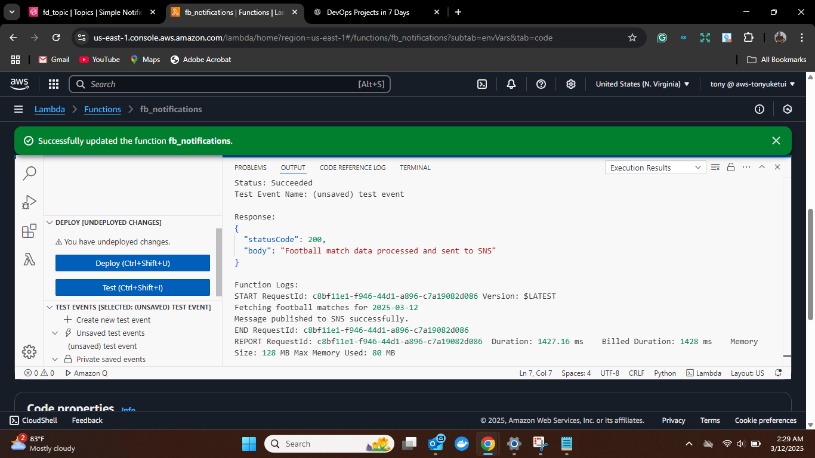Open Cookie preferences in the footer
The image size is (815, 458).
click(x=765, y=420)
